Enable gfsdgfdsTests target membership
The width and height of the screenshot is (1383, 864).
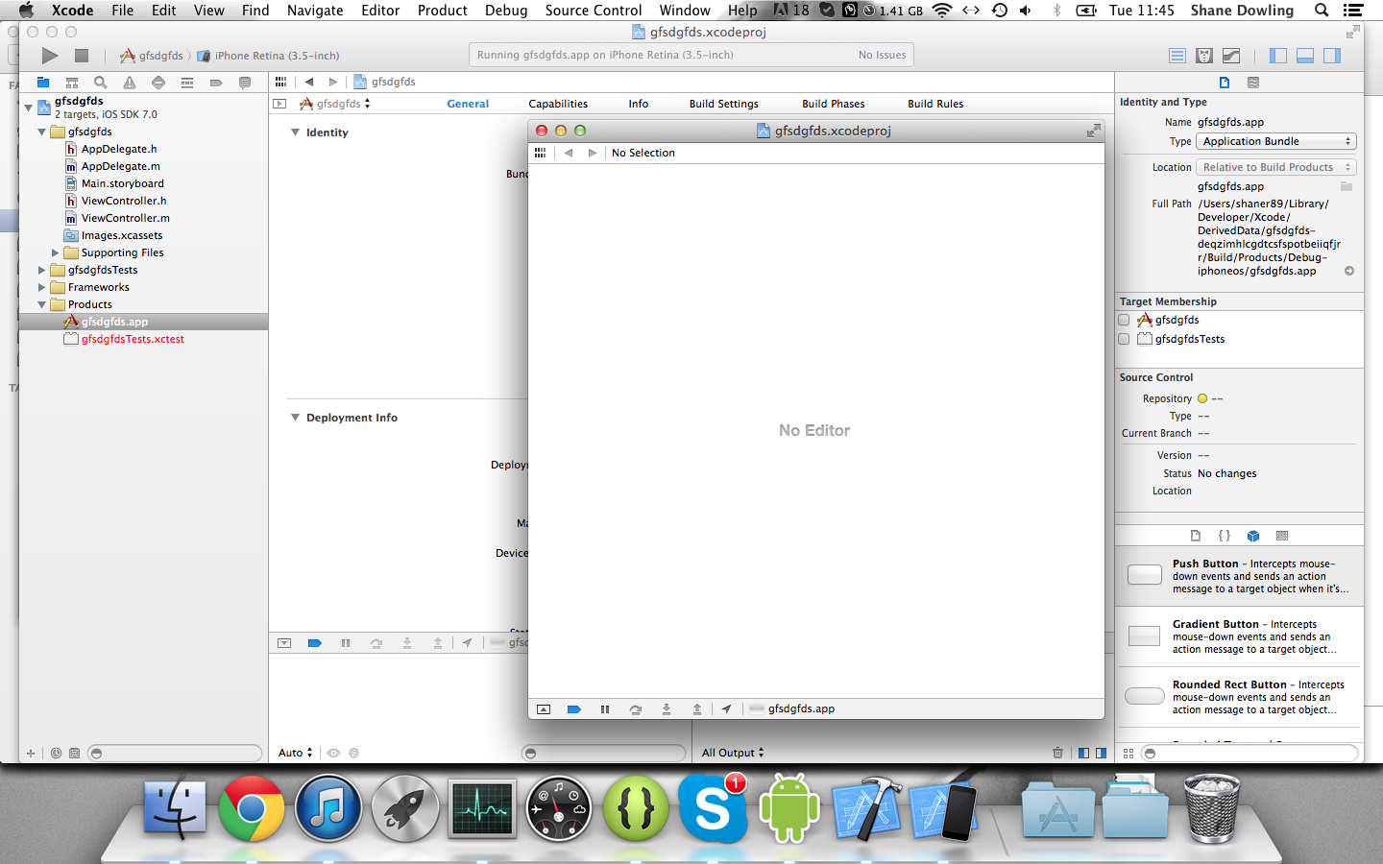point(1124,338)
